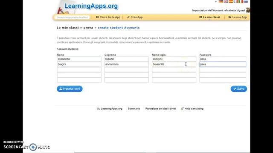The width and height of the screenshot is (273, 153).
Task: Click the Importa nomi button
Action: click(x=70, y=89)
